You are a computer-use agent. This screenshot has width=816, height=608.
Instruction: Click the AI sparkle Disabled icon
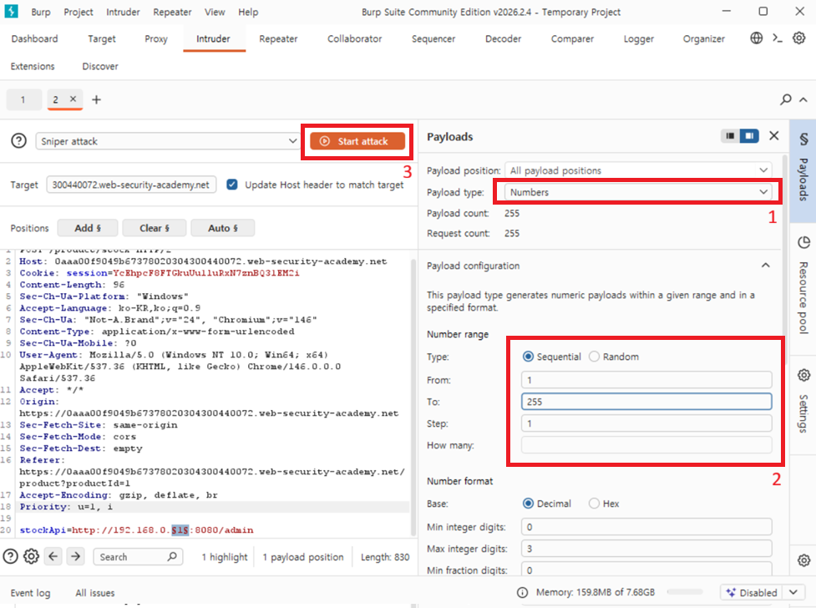(x=731, y=592)
